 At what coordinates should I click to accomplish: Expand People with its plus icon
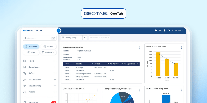pos(55,92)
